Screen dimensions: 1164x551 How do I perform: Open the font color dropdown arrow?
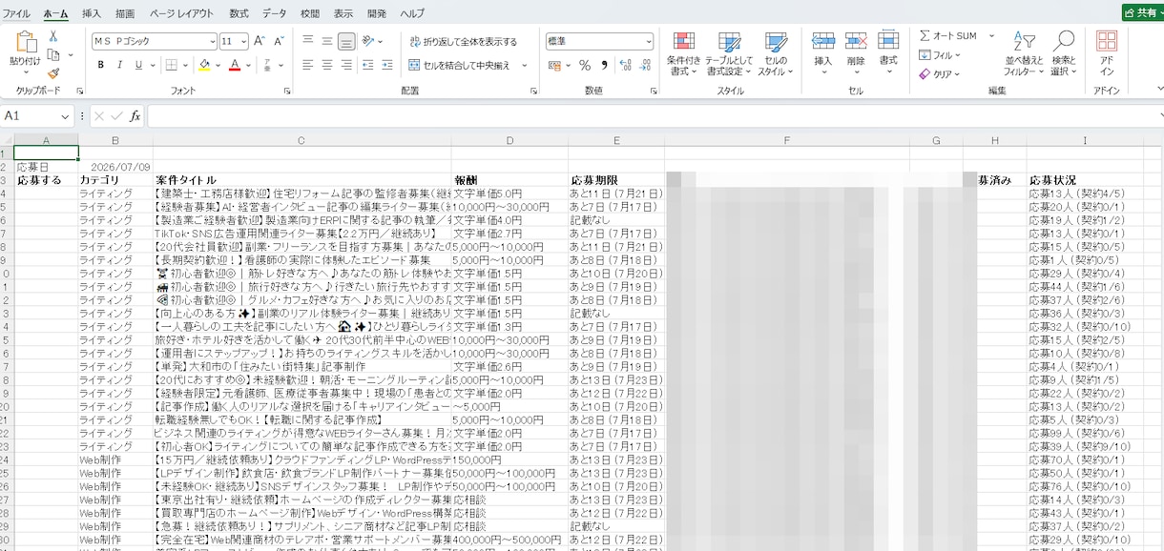pos(250,65)
